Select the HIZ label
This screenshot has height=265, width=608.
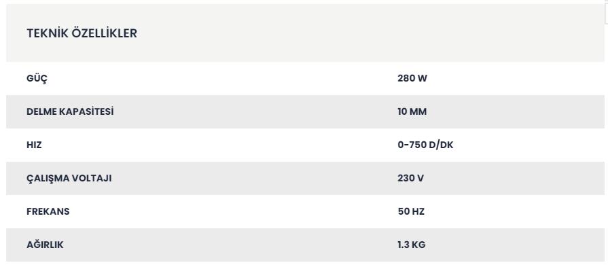[x=34, y=145]
